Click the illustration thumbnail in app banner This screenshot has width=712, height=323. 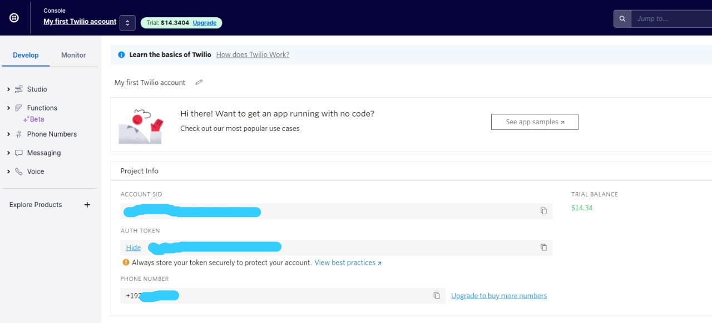pos(140,126)
